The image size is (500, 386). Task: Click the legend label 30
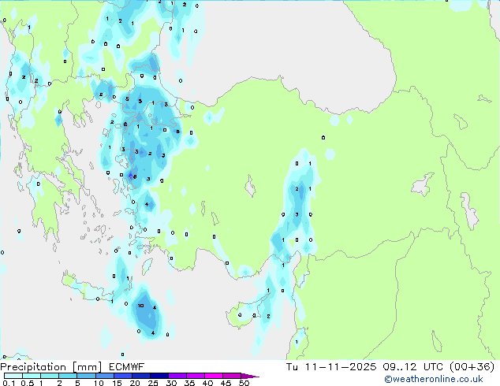click(x=171, y=383)
